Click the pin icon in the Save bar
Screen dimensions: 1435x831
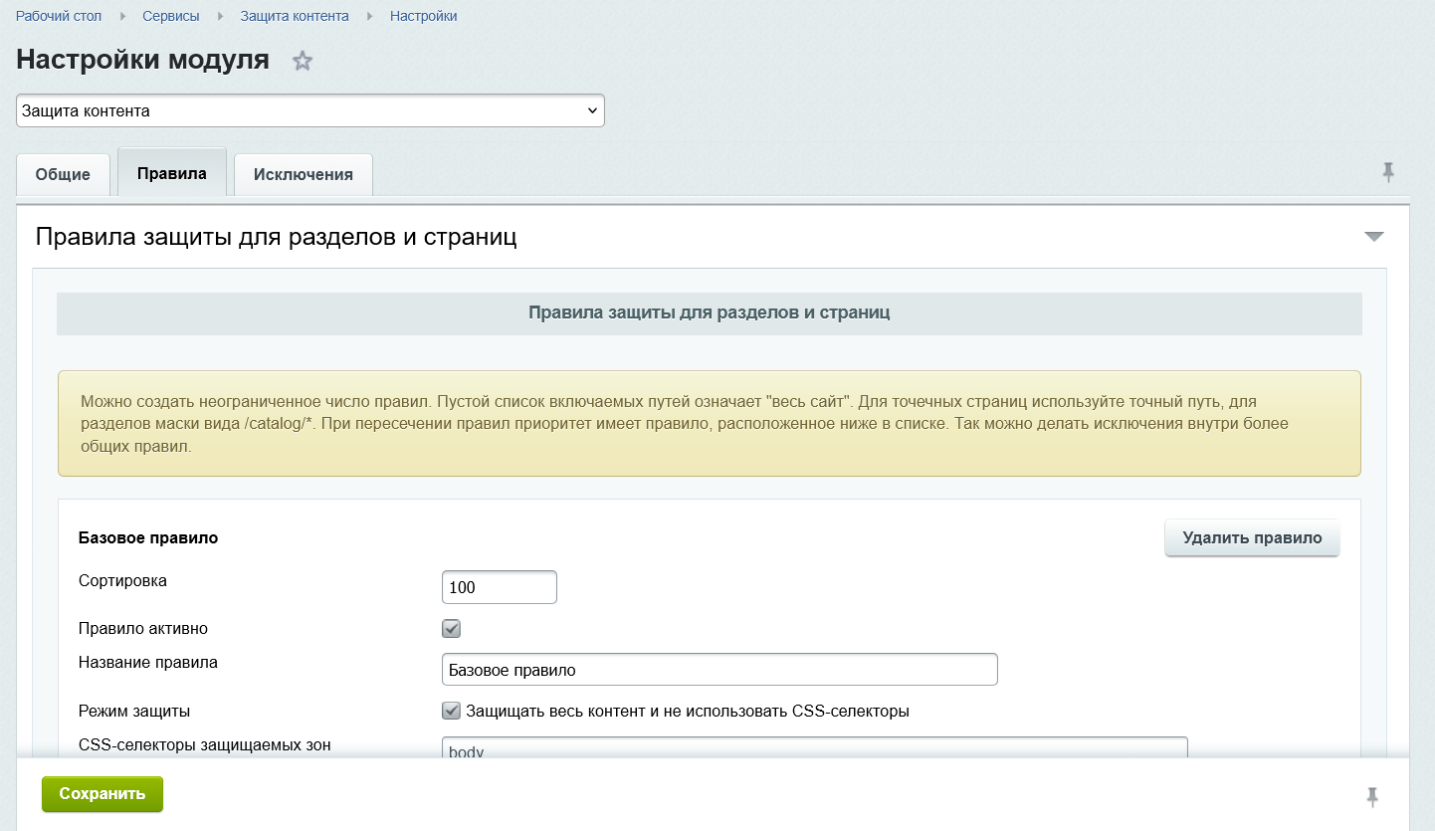coord(1372,796)
